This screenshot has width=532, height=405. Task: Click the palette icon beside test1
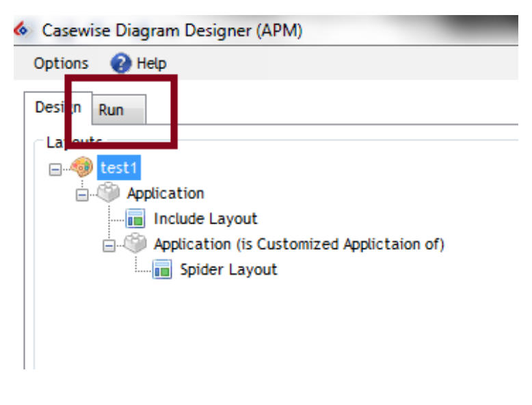tap(81, 168)
